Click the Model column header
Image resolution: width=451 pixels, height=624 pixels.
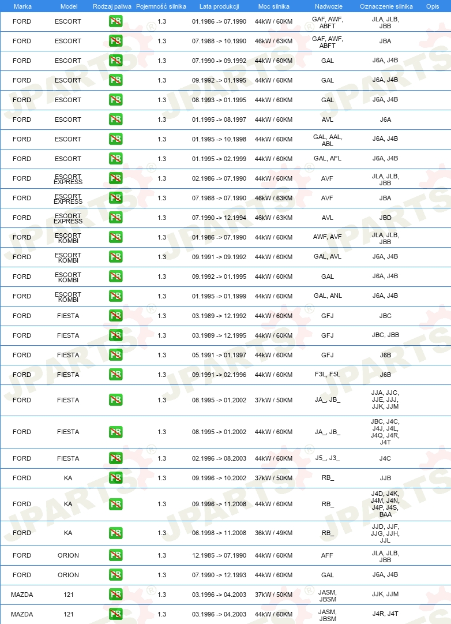(x=69, y=6)
